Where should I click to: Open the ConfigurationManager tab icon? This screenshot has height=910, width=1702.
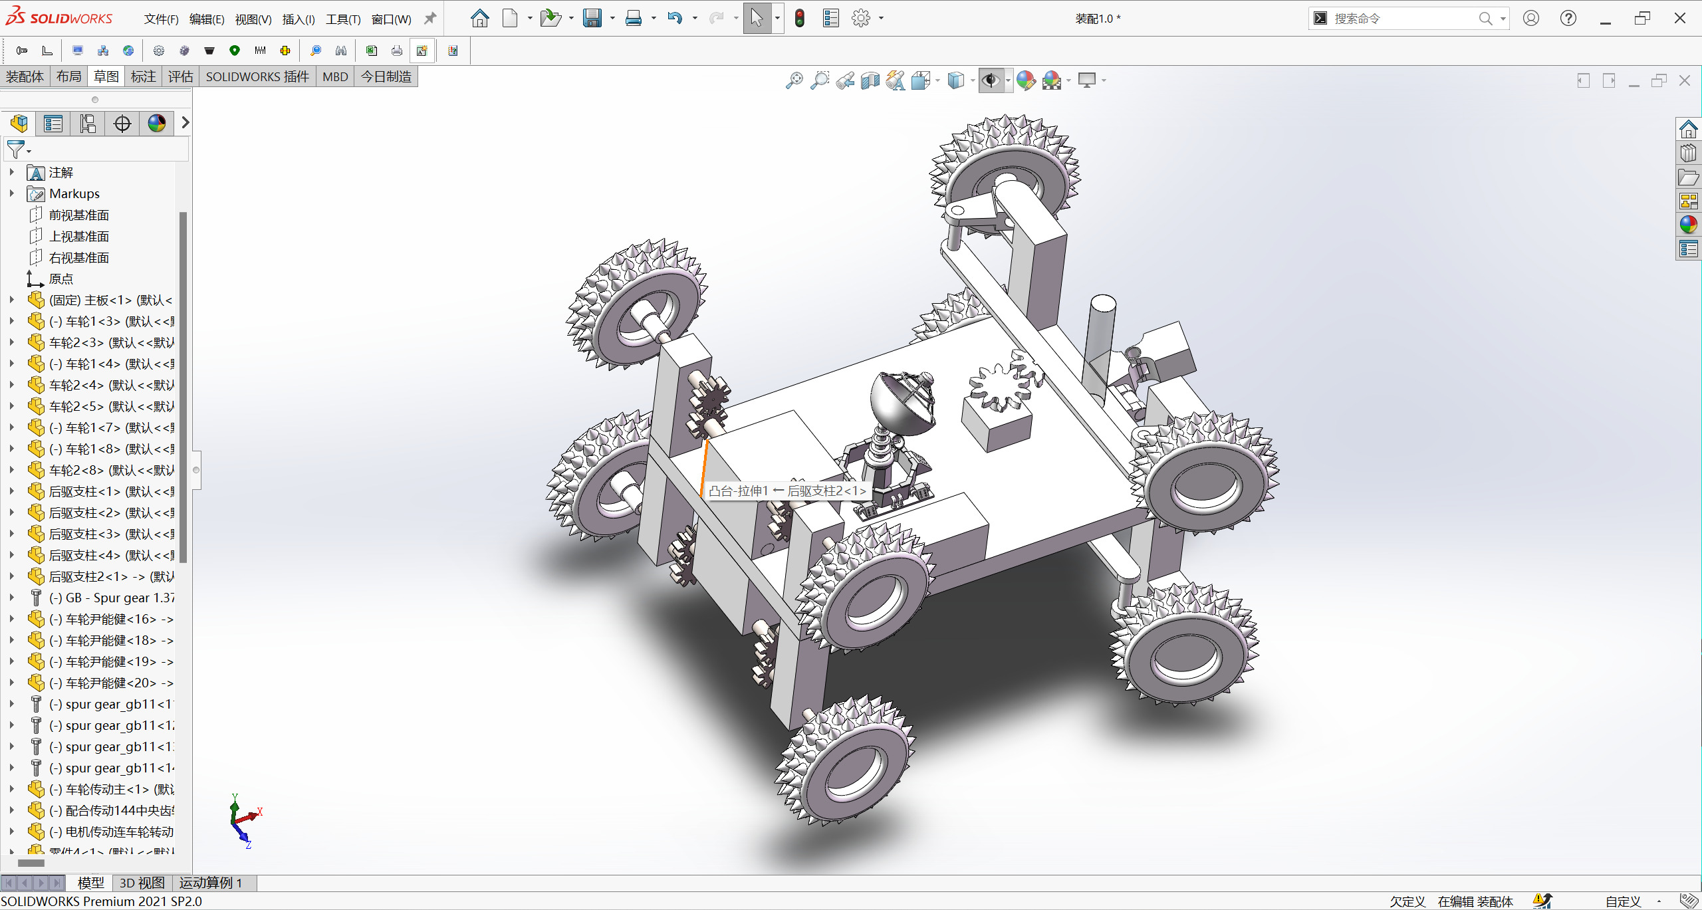(88, 123)
